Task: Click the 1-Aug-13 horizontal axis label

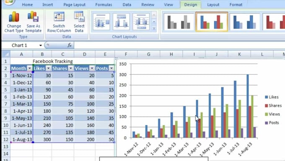Action: pyautogui.click(x=245, y=149)
